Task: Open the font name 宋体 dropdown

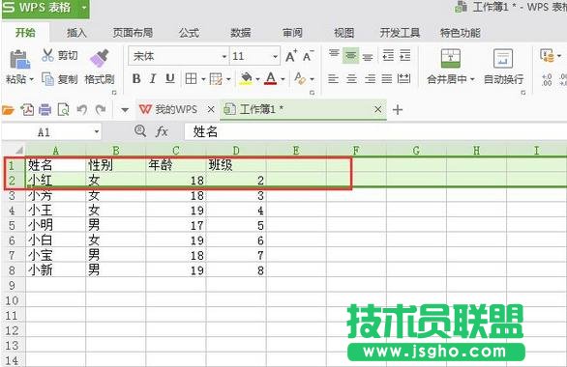Action: tap(224, 57)
